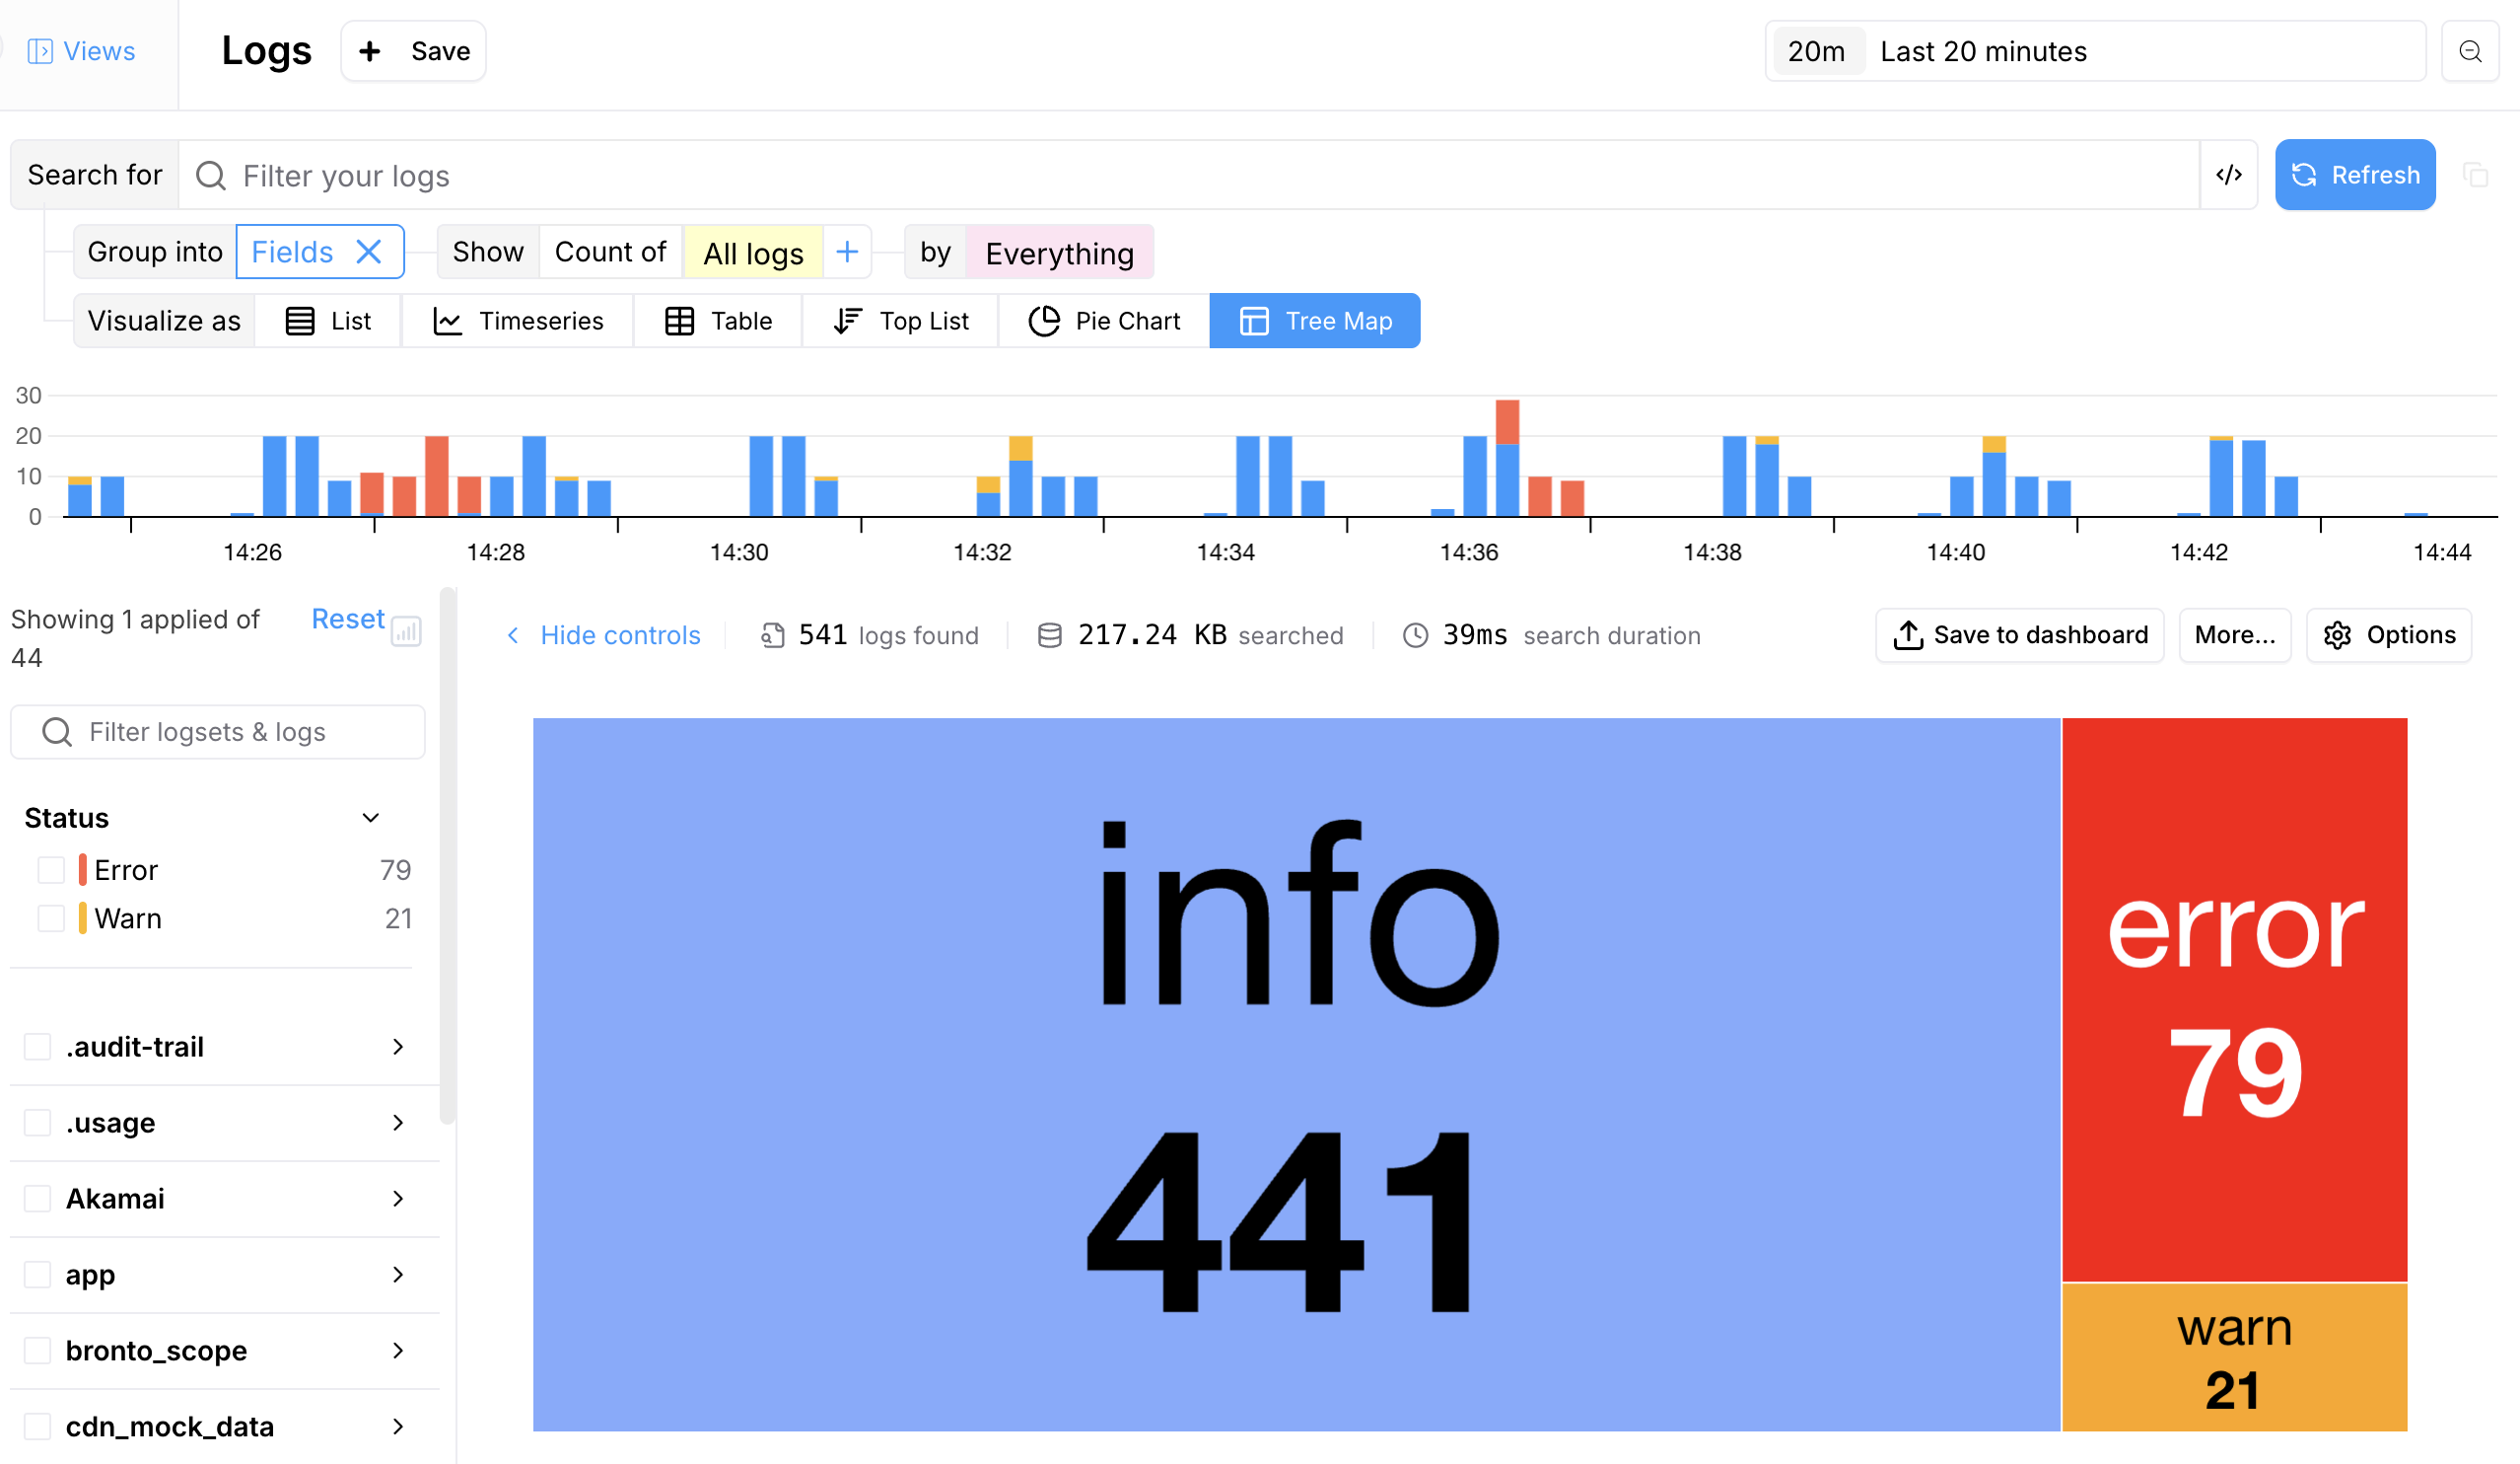Click the zoom out magnifier icon
This screenshot has width=2520, height=1464.
(2469, 51)
